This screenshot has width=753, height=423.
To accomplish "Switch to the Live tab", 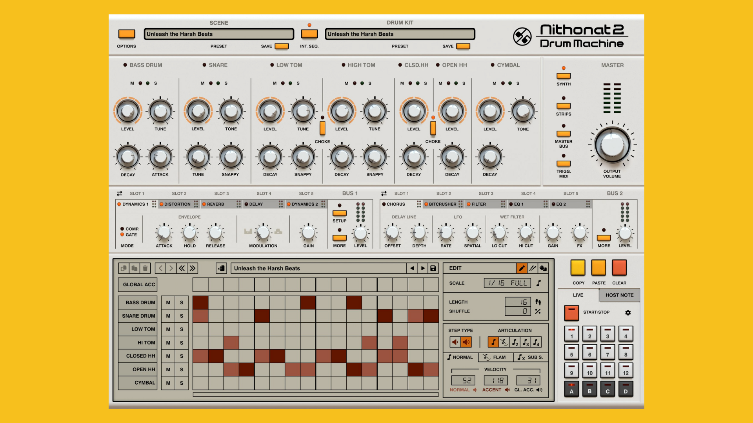I will click(578, 295).
